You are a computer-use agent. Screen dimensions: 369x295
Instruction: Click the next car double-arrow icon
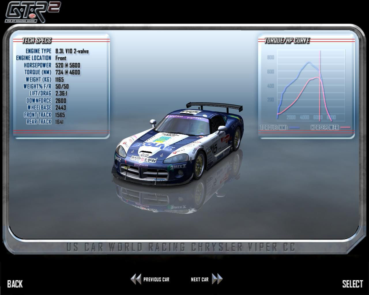click(217, 279)
